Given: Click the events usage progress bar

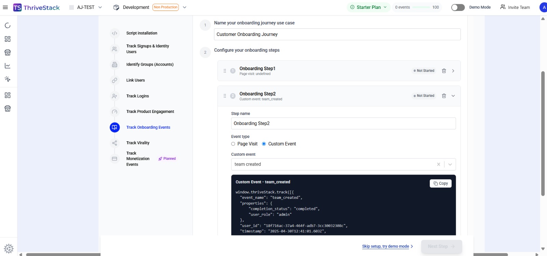Looking at the screenshot, I should pos(421,7).
